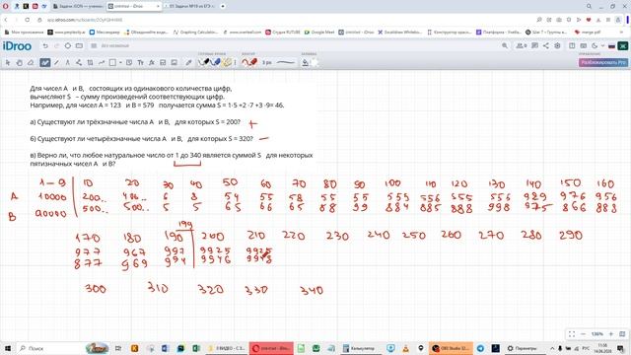Choose the yellow highlighter preset

228,62
